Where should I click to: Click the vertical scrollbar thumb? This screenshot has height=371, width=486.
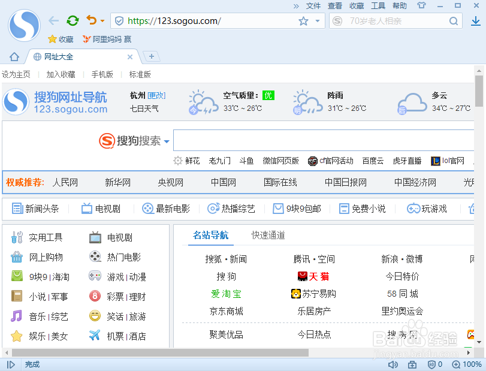coord(479,91)
